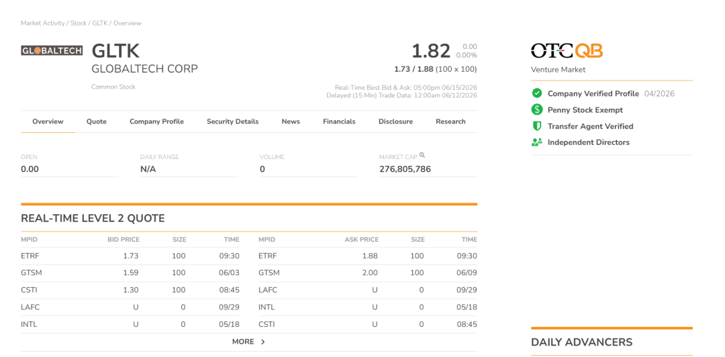Click the CSTI bid row MPID
Image resolution: width=725 pixels, height=357 pixels.
(x=29, y=290)
